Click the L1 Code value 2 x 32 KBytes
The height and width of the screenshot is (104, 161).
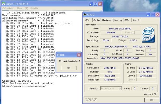coord(146,72)
